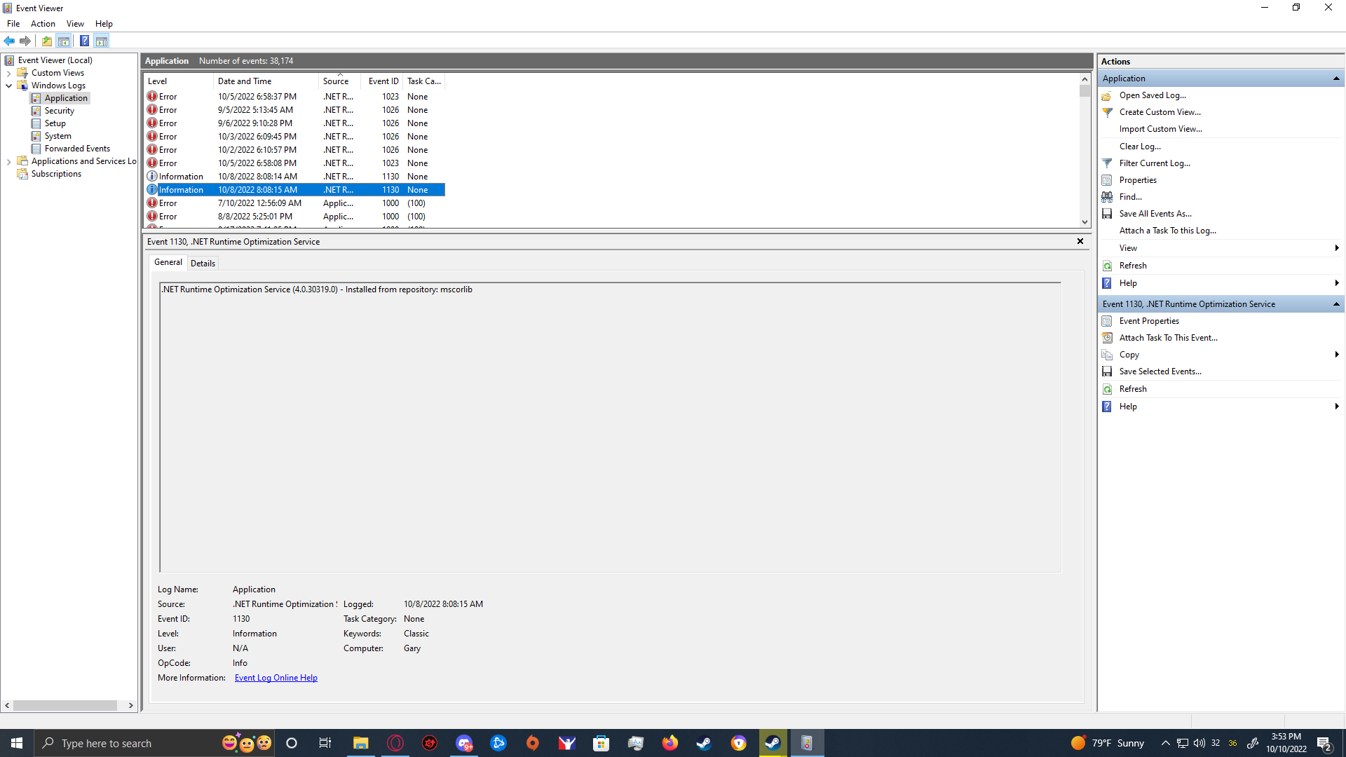Viewport: 1346px width, 757px height.
Task: Click Clear Log action
Action: click(x=1140, y=146)
